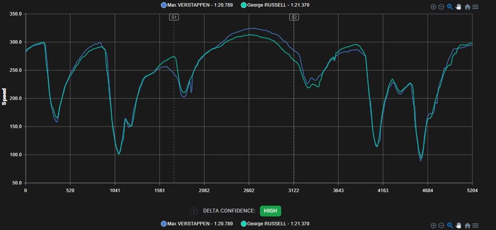
Task: Toggle Max VERSTAPPEN series in the speed chart legend
Action: [197, 5]
